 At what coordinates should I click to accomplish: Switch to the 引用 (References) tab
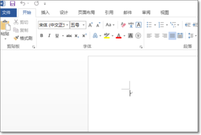[x=109, y=12]
